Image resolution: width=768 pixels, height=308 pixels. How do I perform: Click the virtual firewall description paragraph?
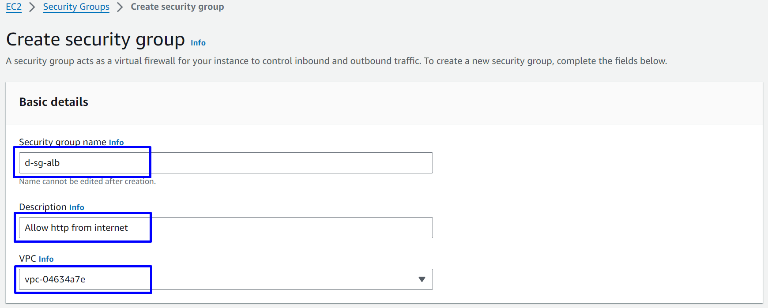tap(335, 61)
